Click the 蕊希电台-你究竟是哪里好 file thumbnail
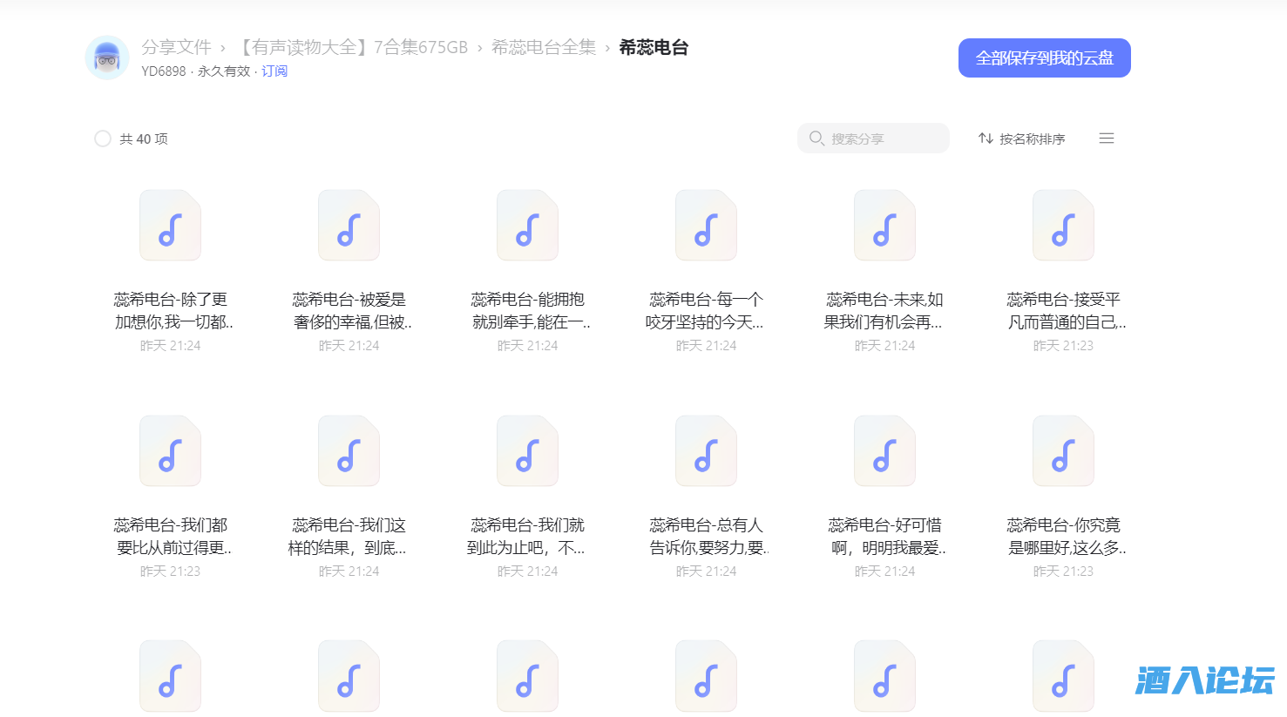The width and height of the screenshot is (1287, 717). (x=1063, y=450)
